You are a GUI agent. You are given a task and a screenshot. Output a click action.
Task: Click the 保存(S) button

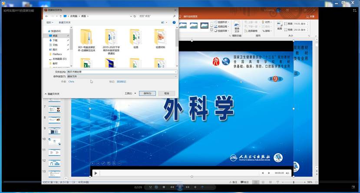click(x=147, y=93)
